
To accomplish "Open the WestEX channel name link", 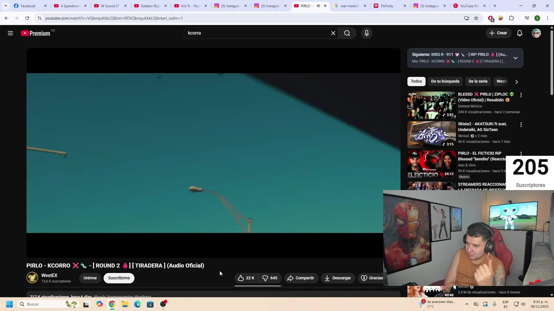I will click(49, 276).
